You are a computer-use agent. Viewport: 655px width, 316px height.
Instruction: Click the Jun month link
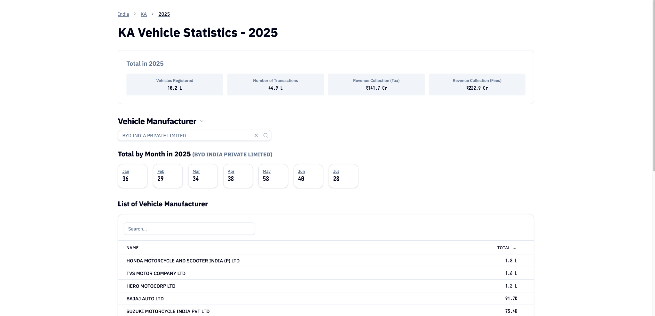click(x=301, y=171)
